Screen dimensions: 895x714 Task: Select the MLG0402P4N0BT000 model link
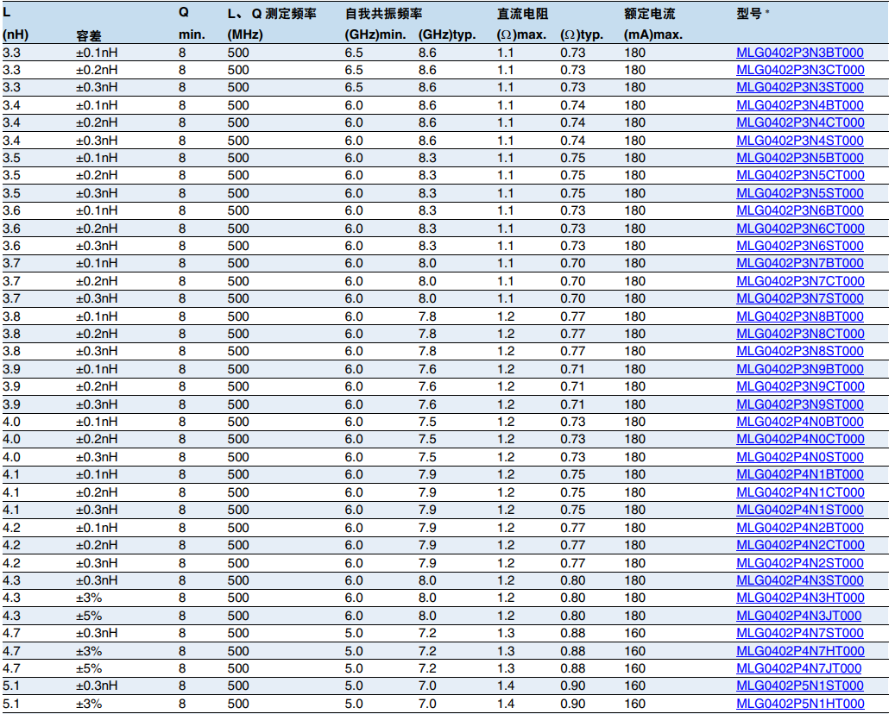pos(800,422)
